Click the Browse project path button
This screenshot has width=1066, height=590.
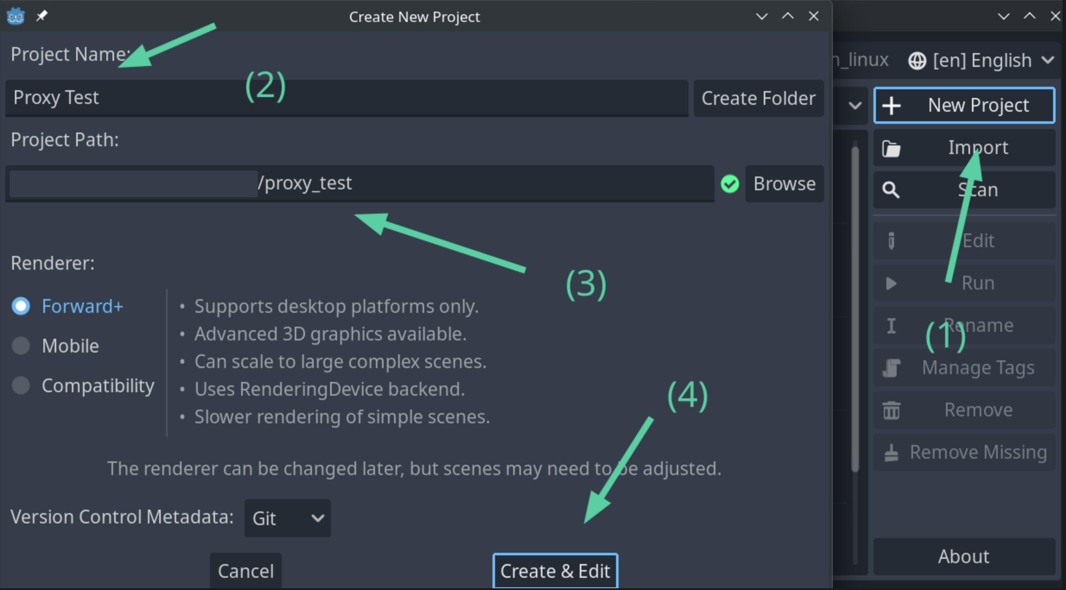pos(784,182)
